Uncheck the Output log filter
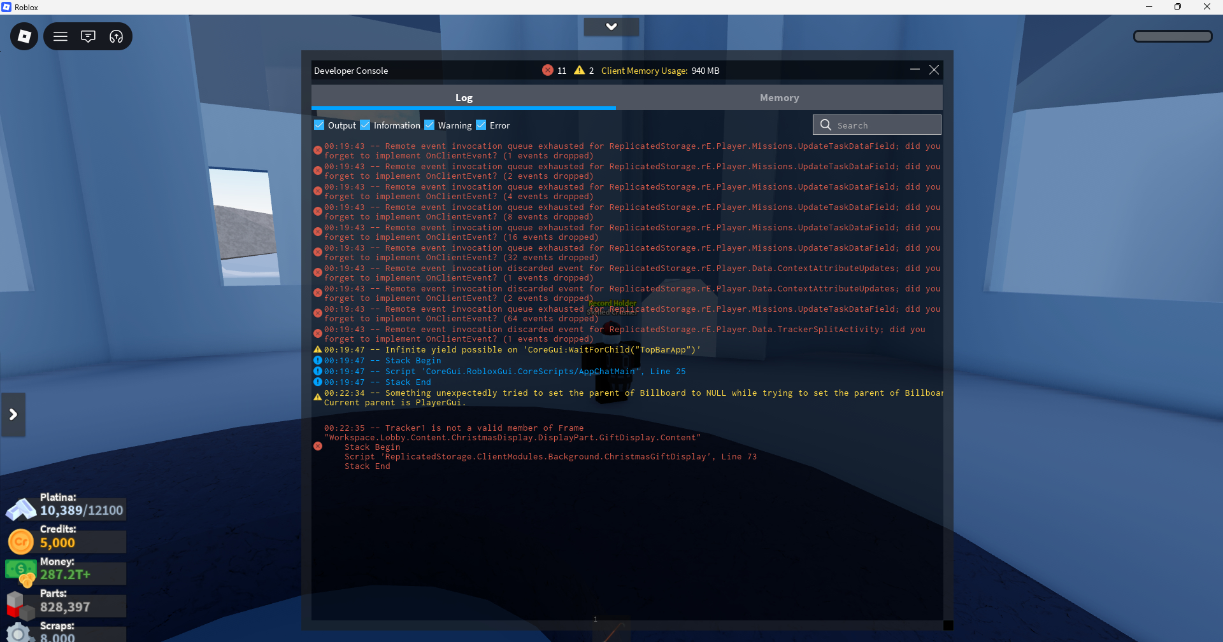Viewport: 1223px width, 642px height. (319, 125)
